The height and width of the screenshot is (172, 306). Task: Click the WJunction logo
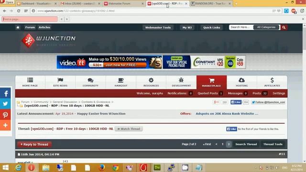coord(48,41)
